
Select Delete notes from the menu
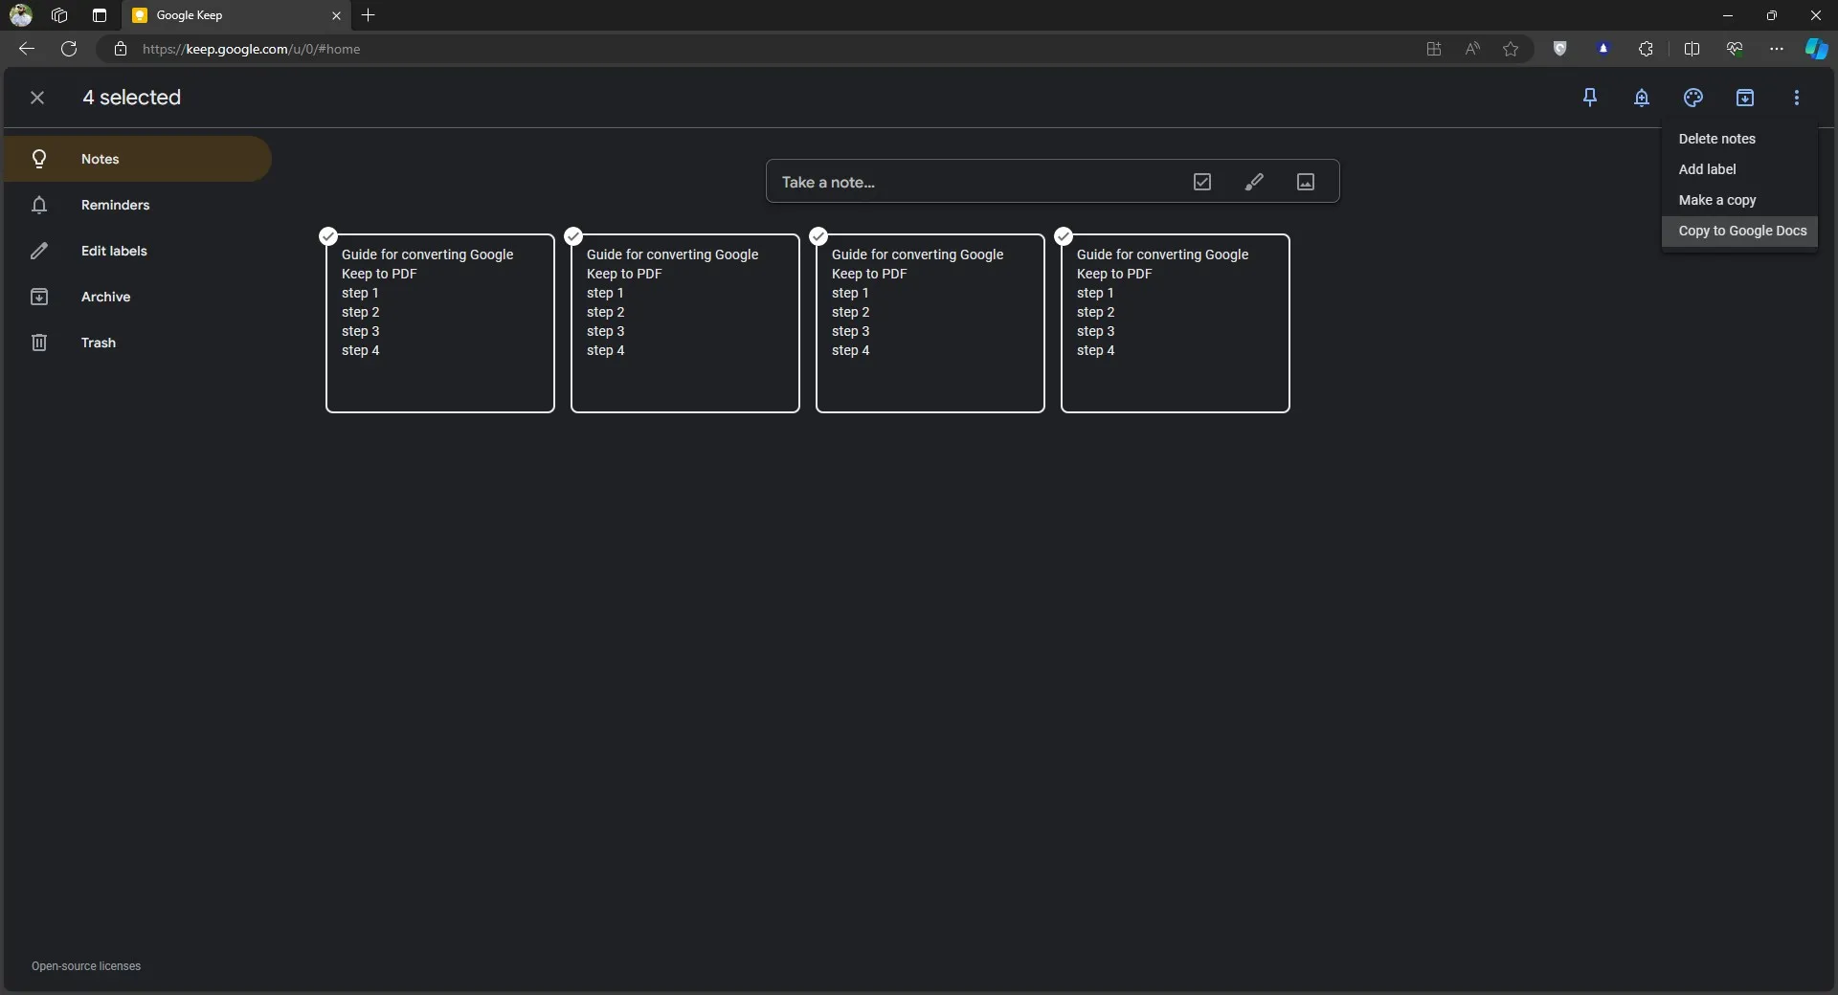(x=1716, y=139)
